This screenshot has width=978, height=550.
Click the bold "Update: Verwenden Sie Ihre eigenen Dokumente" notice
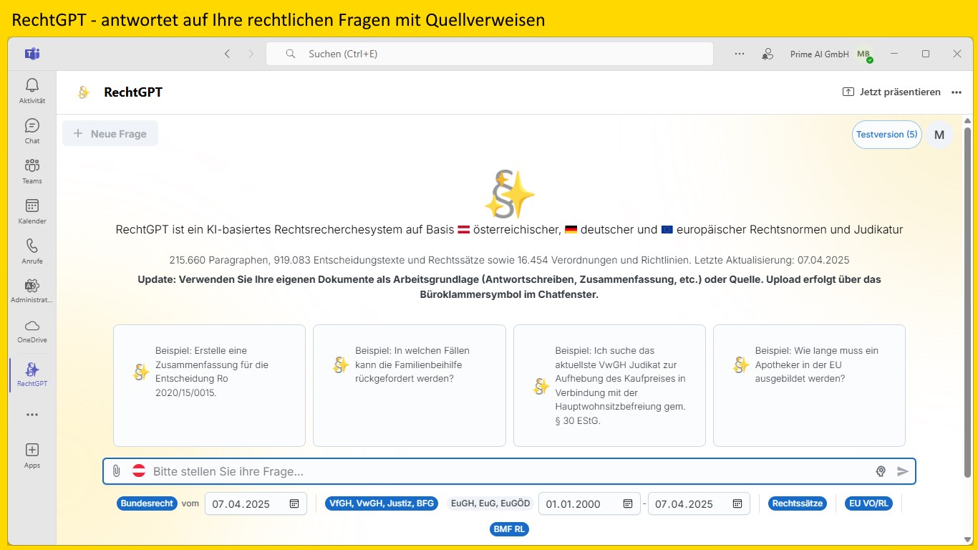[x=509, y=286]
